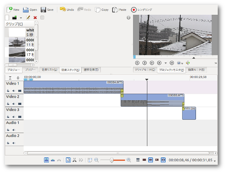
Task: Click the zoom in magnifier icon
Action: click(x=129, y=160)
